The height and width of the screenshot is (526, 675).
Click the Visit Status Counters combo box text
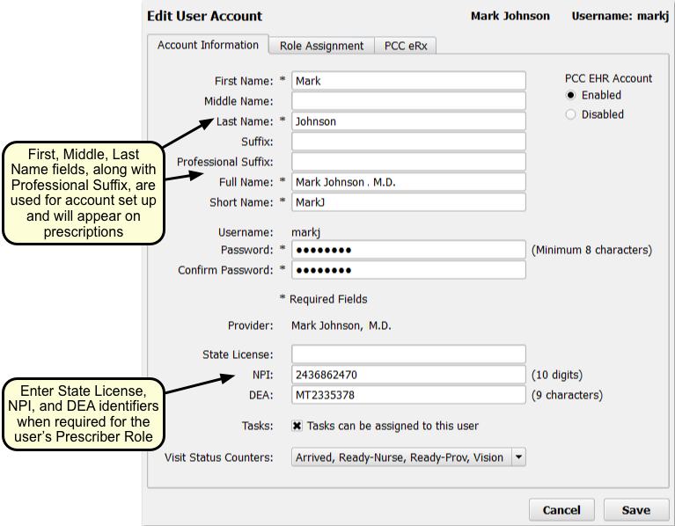[401, 457]
